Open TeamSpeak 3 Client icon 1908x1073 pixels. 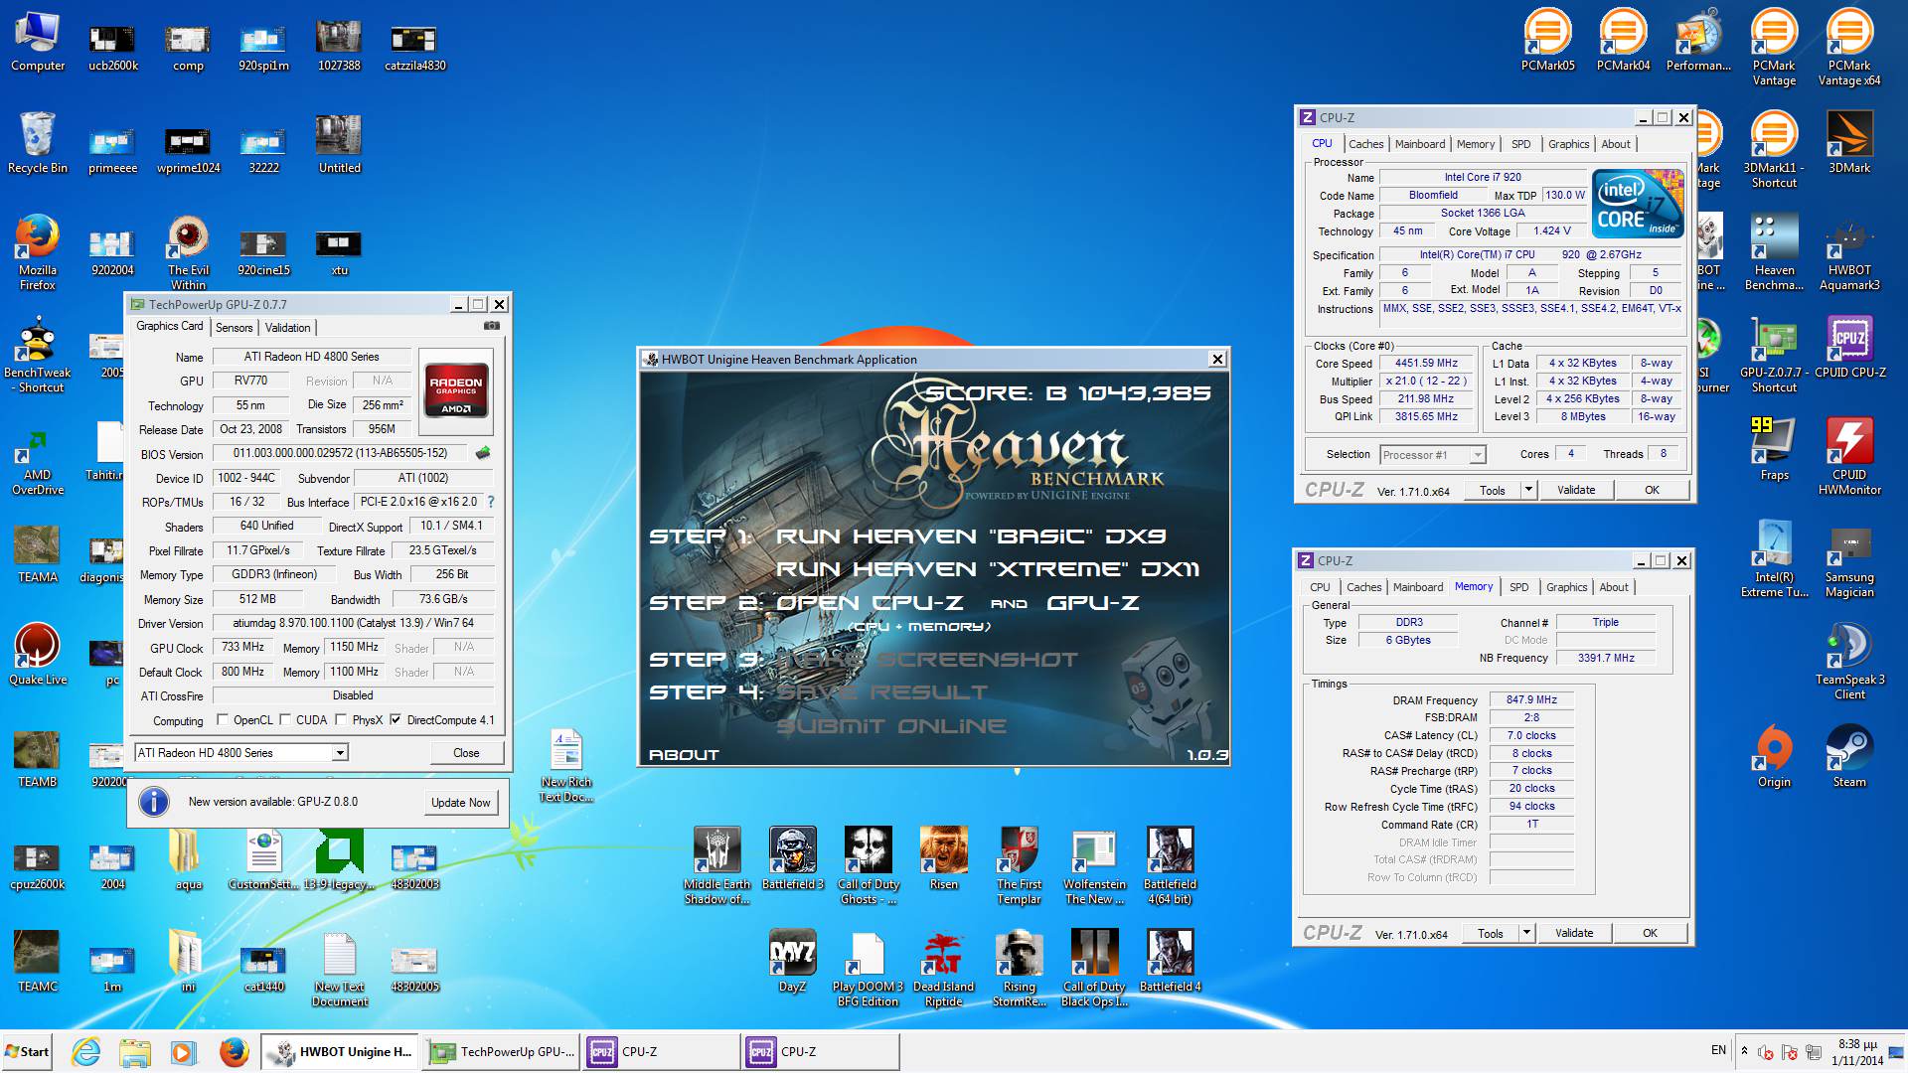1849,662
